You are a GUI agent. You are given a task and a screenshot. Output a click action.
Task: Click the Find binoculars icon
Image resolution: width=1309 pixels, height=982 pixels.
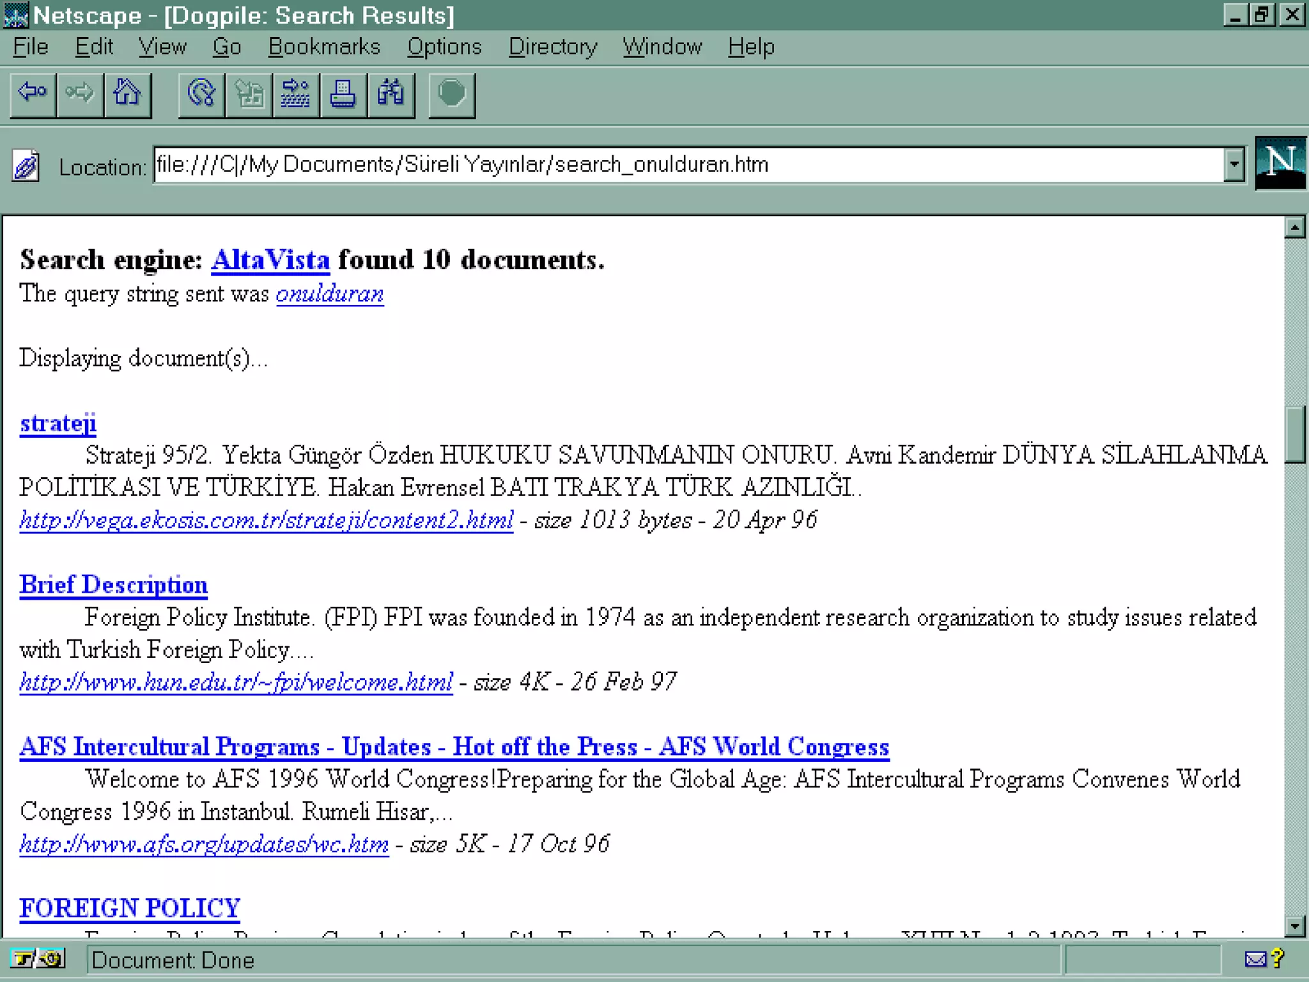coord(391,95)
